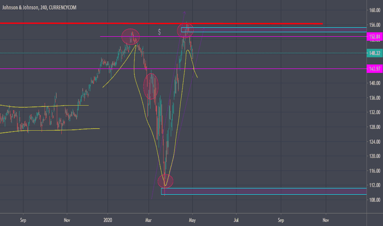The image size is (383, 226).
Task: Click the 116.00 price axis label
Action: [375, 171]
